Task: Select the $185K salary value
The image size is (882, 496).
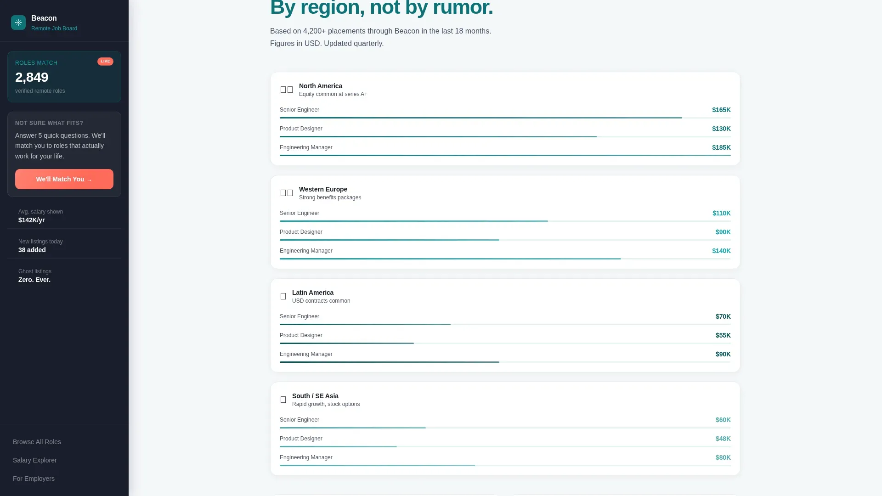Action: [x=721, y=147]
